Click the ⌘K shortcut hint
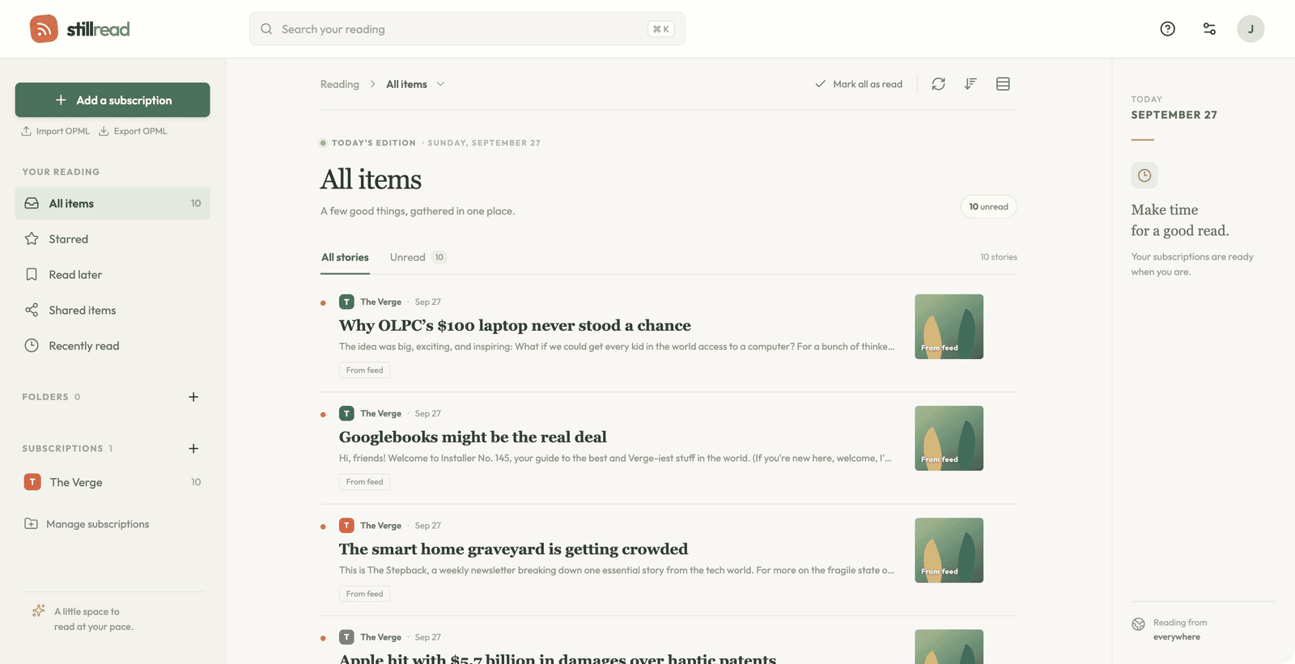1295x664 pixels. click(661, 29)
